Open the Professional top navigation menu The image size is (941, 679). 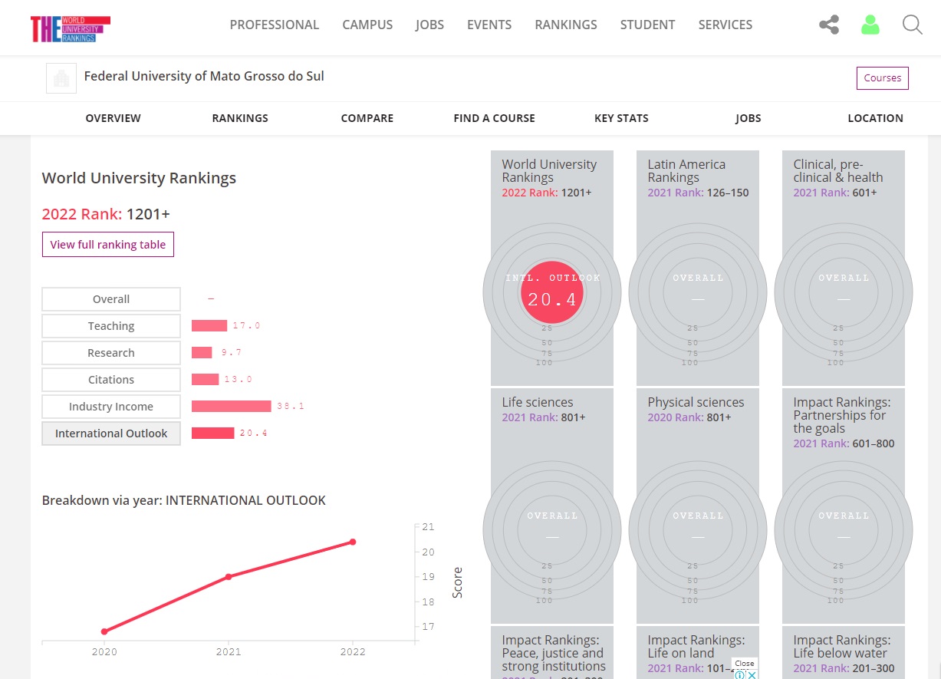click(274, 25)
